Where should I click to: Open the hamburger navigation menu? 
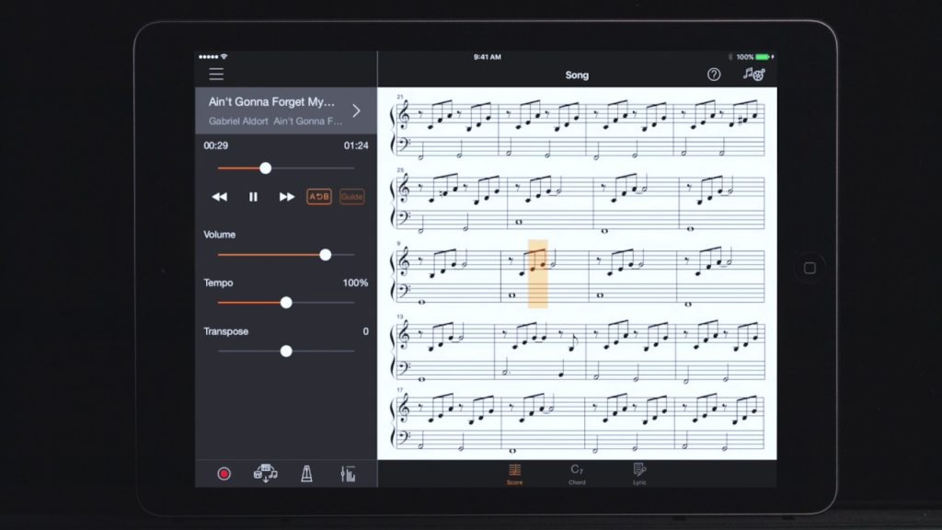[216, 74]
